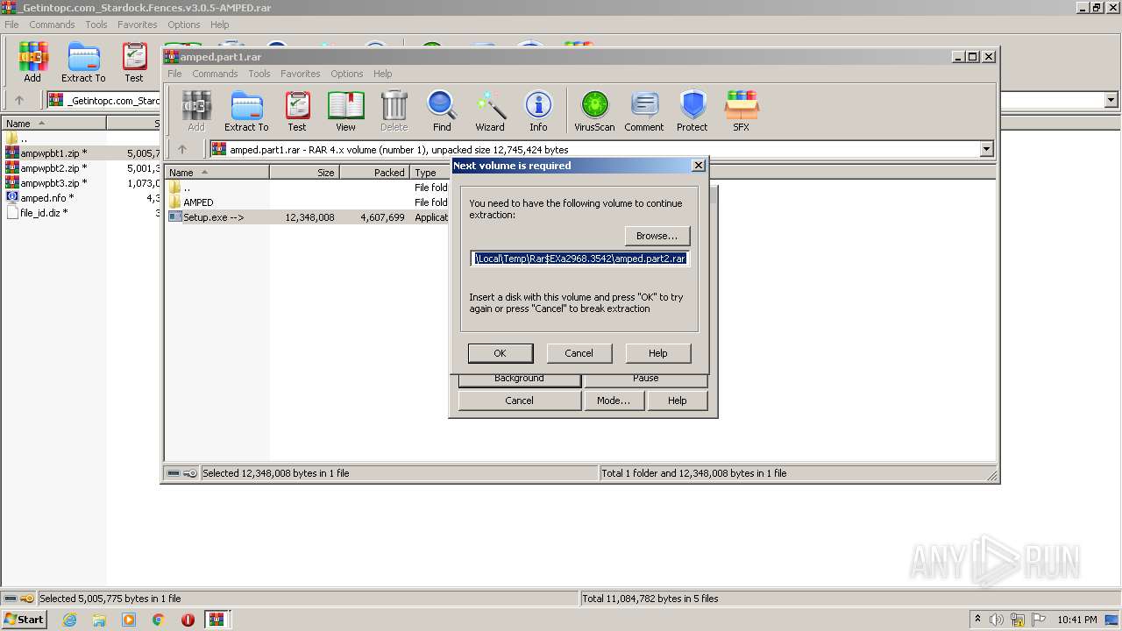This screenshot has height=631, width=1122.
Task: Expand the address dropdown in the back Getintopc window
Action: point(1111,100)
